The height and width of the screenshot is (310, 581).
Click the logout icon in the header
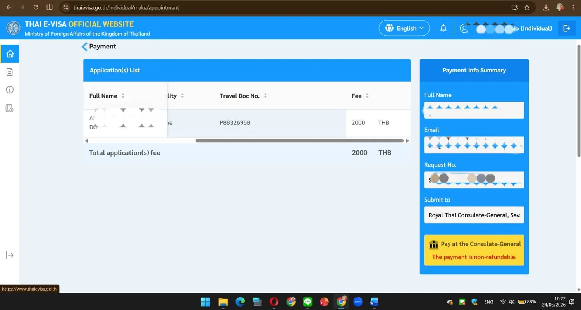pyautogui.click(x=567, y=28)
